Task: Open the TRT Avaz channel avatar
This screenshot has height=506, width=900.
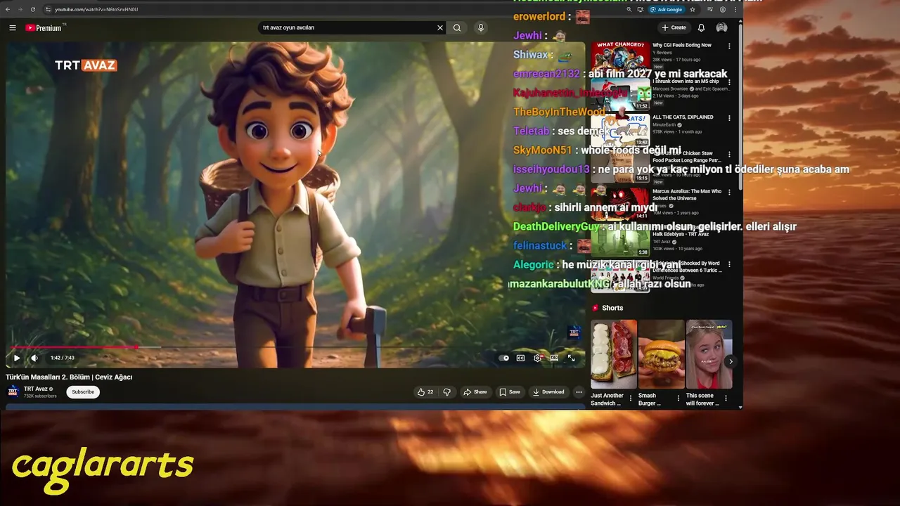Action: pos(13,391)
